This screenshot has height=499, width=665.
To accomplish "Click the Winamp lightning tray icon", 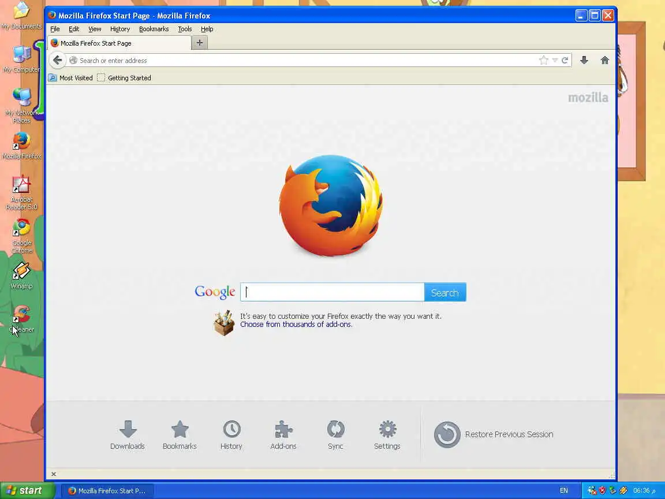I will tap(623, 490).
